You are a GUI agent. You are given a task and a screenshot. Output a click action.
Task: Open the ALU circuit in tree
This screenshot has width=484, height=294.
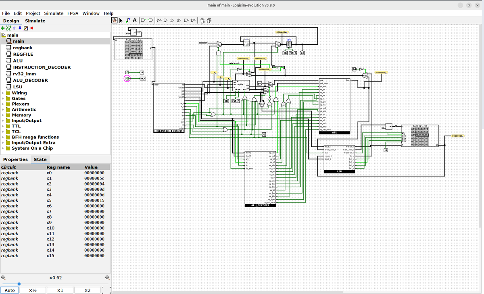coord(18,61)
